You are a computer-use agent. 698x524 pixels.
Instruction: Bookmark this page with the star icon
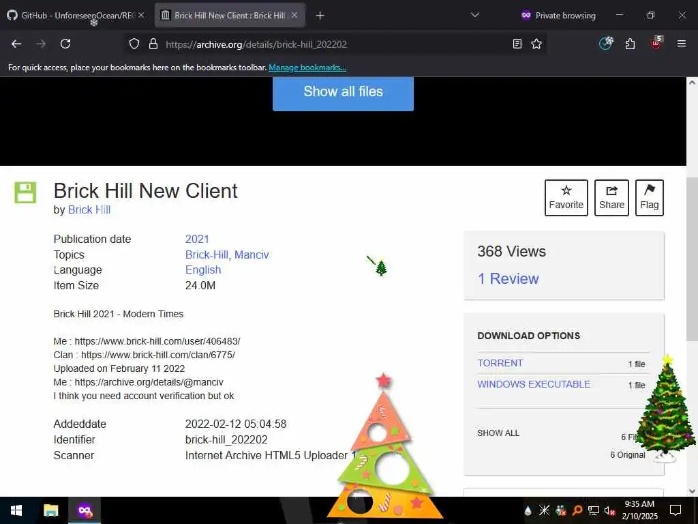click(536, 44)
